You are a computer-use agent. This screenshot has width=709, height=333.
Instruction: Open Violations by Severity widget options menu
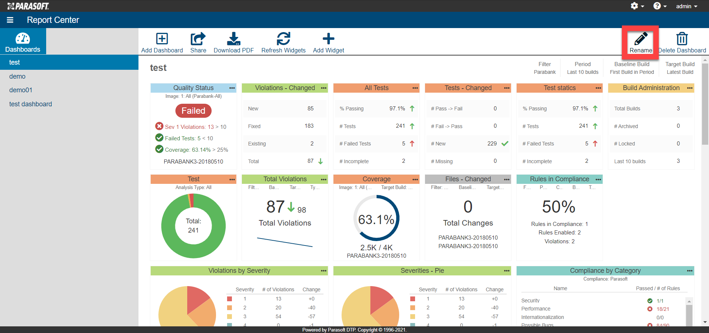[x=323, y=271]
